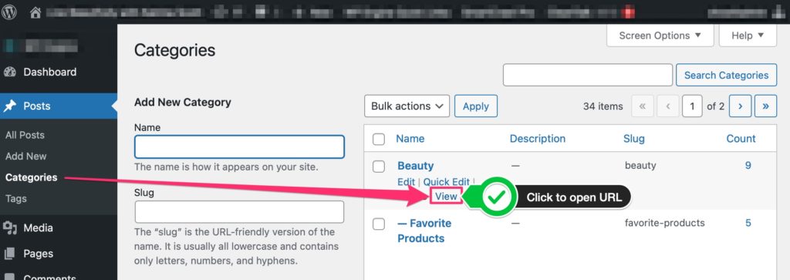Check the Favorite Products checkbox
Screen dimensions: 790x280
click(x=379, y=224)
